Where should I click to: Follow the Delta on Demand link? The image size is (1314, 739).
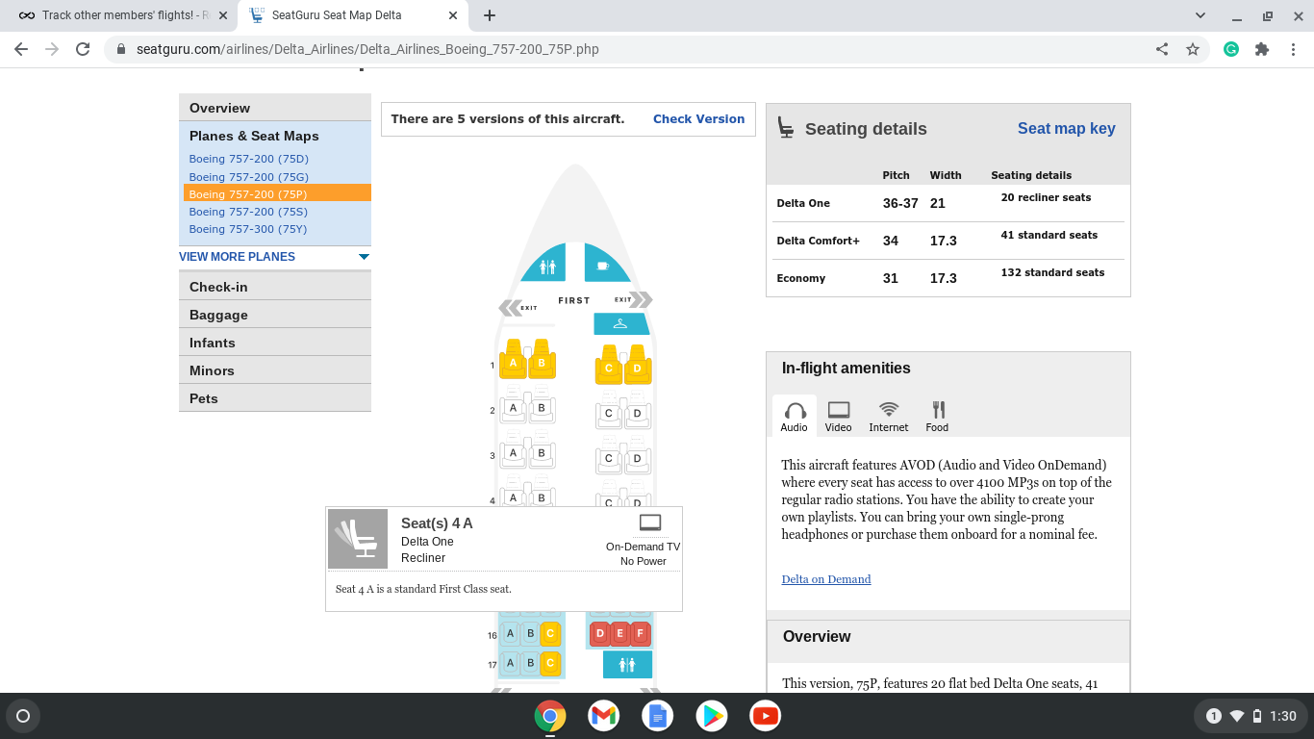pos(826,579)
